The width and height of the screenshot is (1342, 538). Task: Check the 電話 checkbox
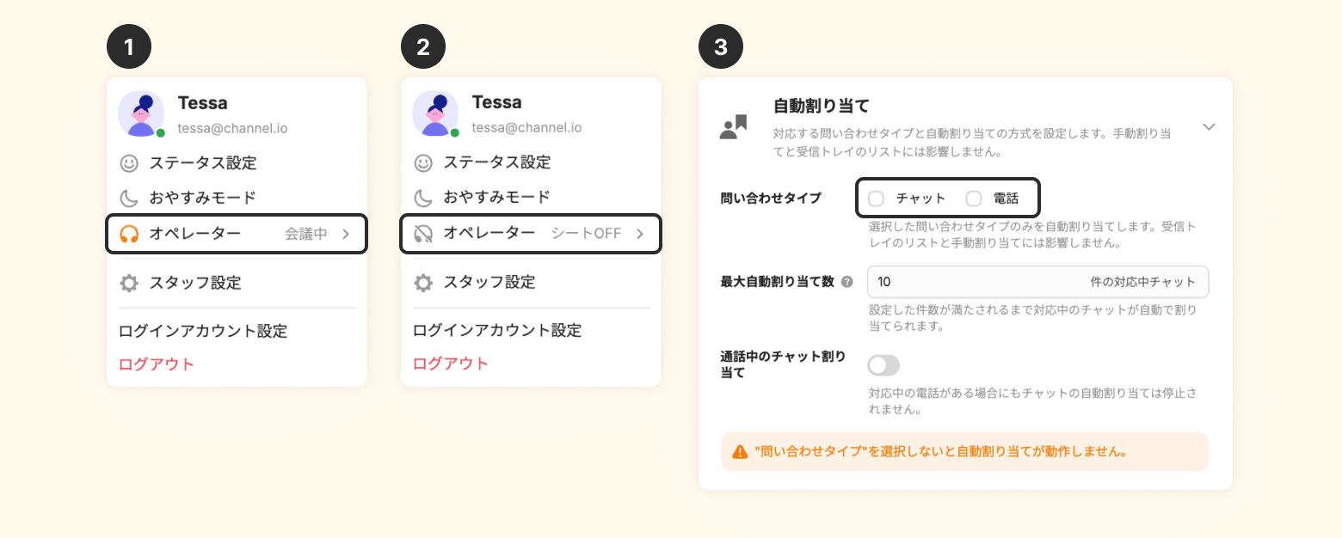(x=974, y=199)
